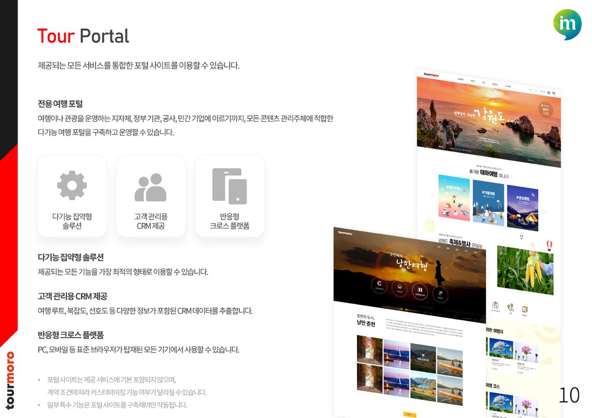Screen dimensions: 592x418
Task: Click the bold '반응형 크로스 플랫폼' section heading
Action: (x=71, y=335)
